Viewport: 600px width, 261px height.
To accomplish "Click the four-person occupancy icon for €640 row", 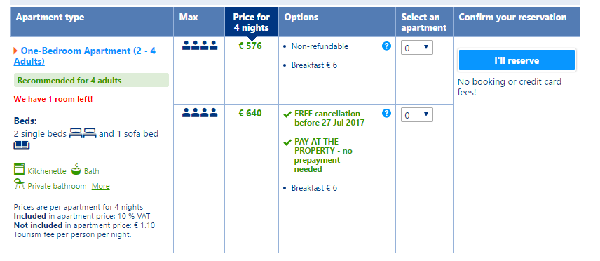I will 200,113.
